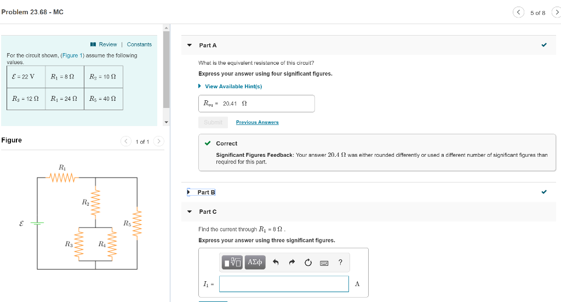The image size is (561, 302).
Task: Click the battery symbol in the figure
Action: (x=37, y=223)
